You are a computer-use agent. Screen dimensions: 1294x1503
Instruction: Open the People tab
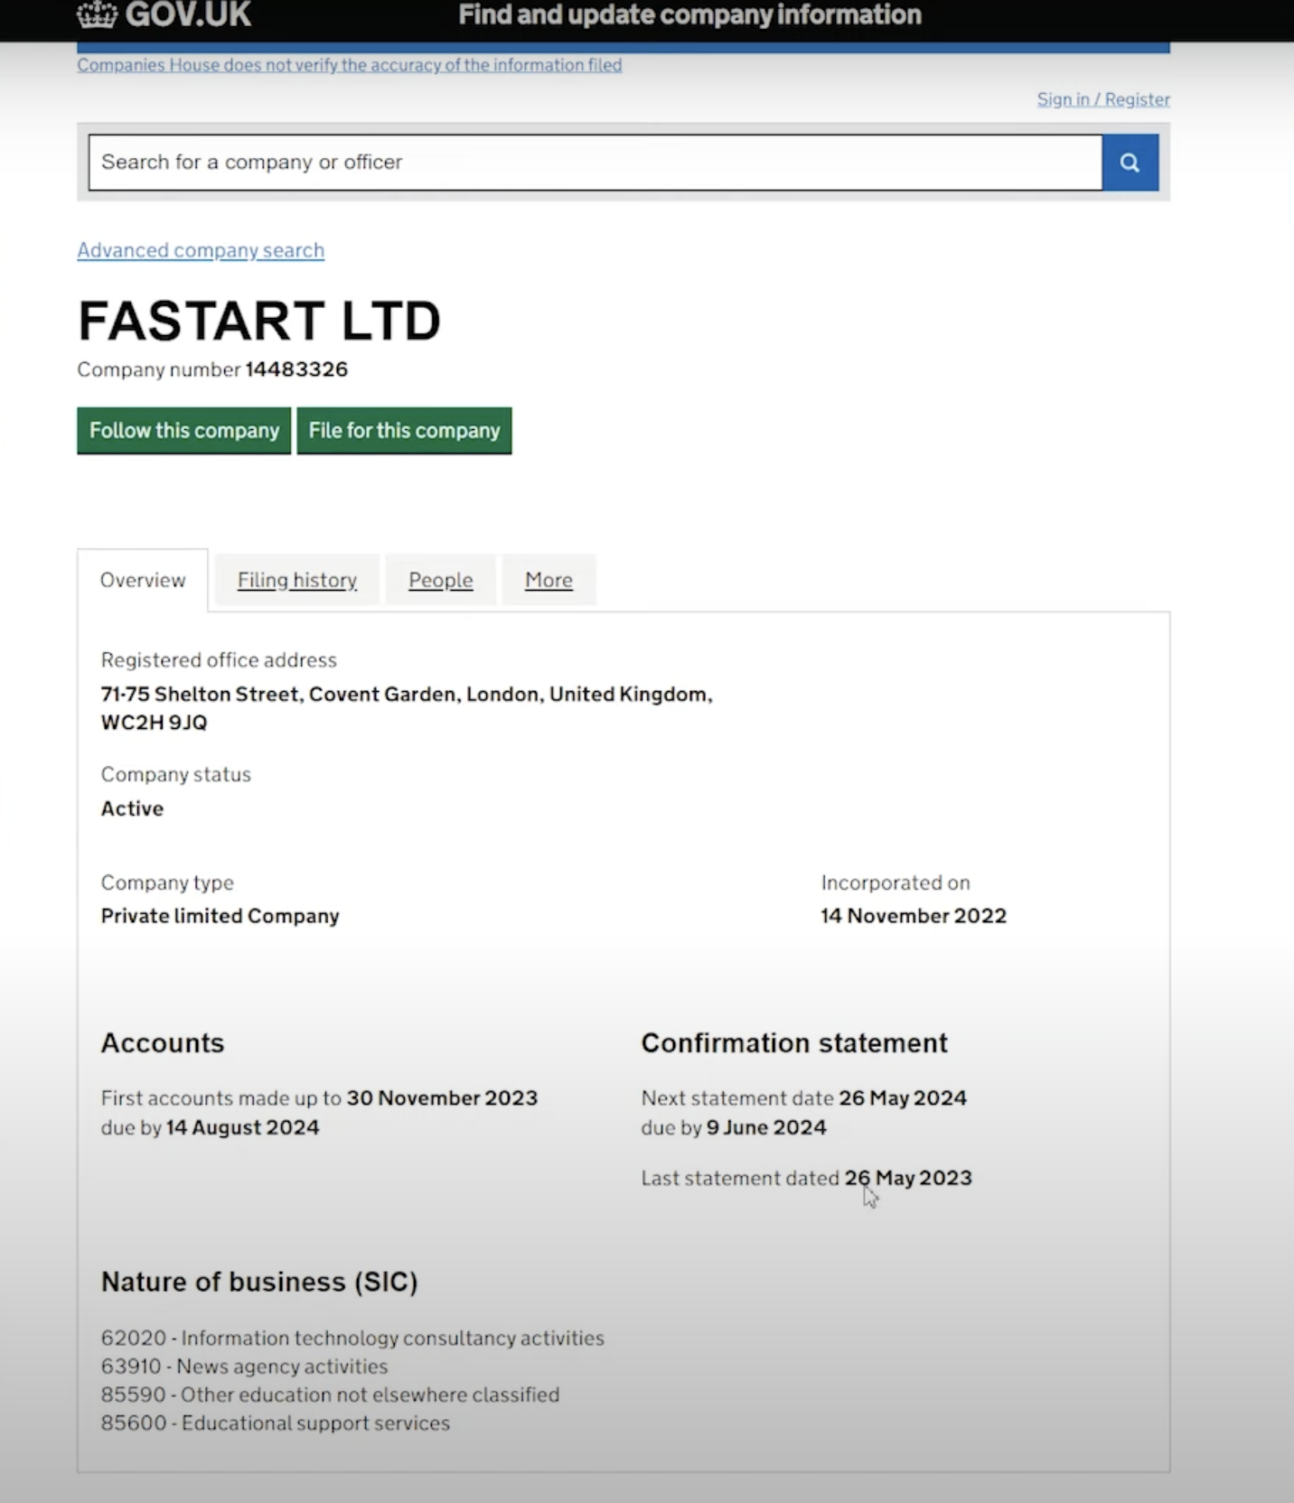[x=440, y=580]
